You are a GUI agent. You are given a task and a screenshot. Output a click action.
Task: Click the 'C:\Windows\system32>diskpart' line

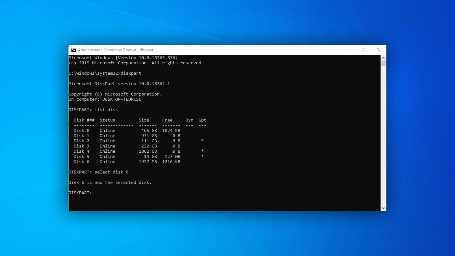[105, 73]
